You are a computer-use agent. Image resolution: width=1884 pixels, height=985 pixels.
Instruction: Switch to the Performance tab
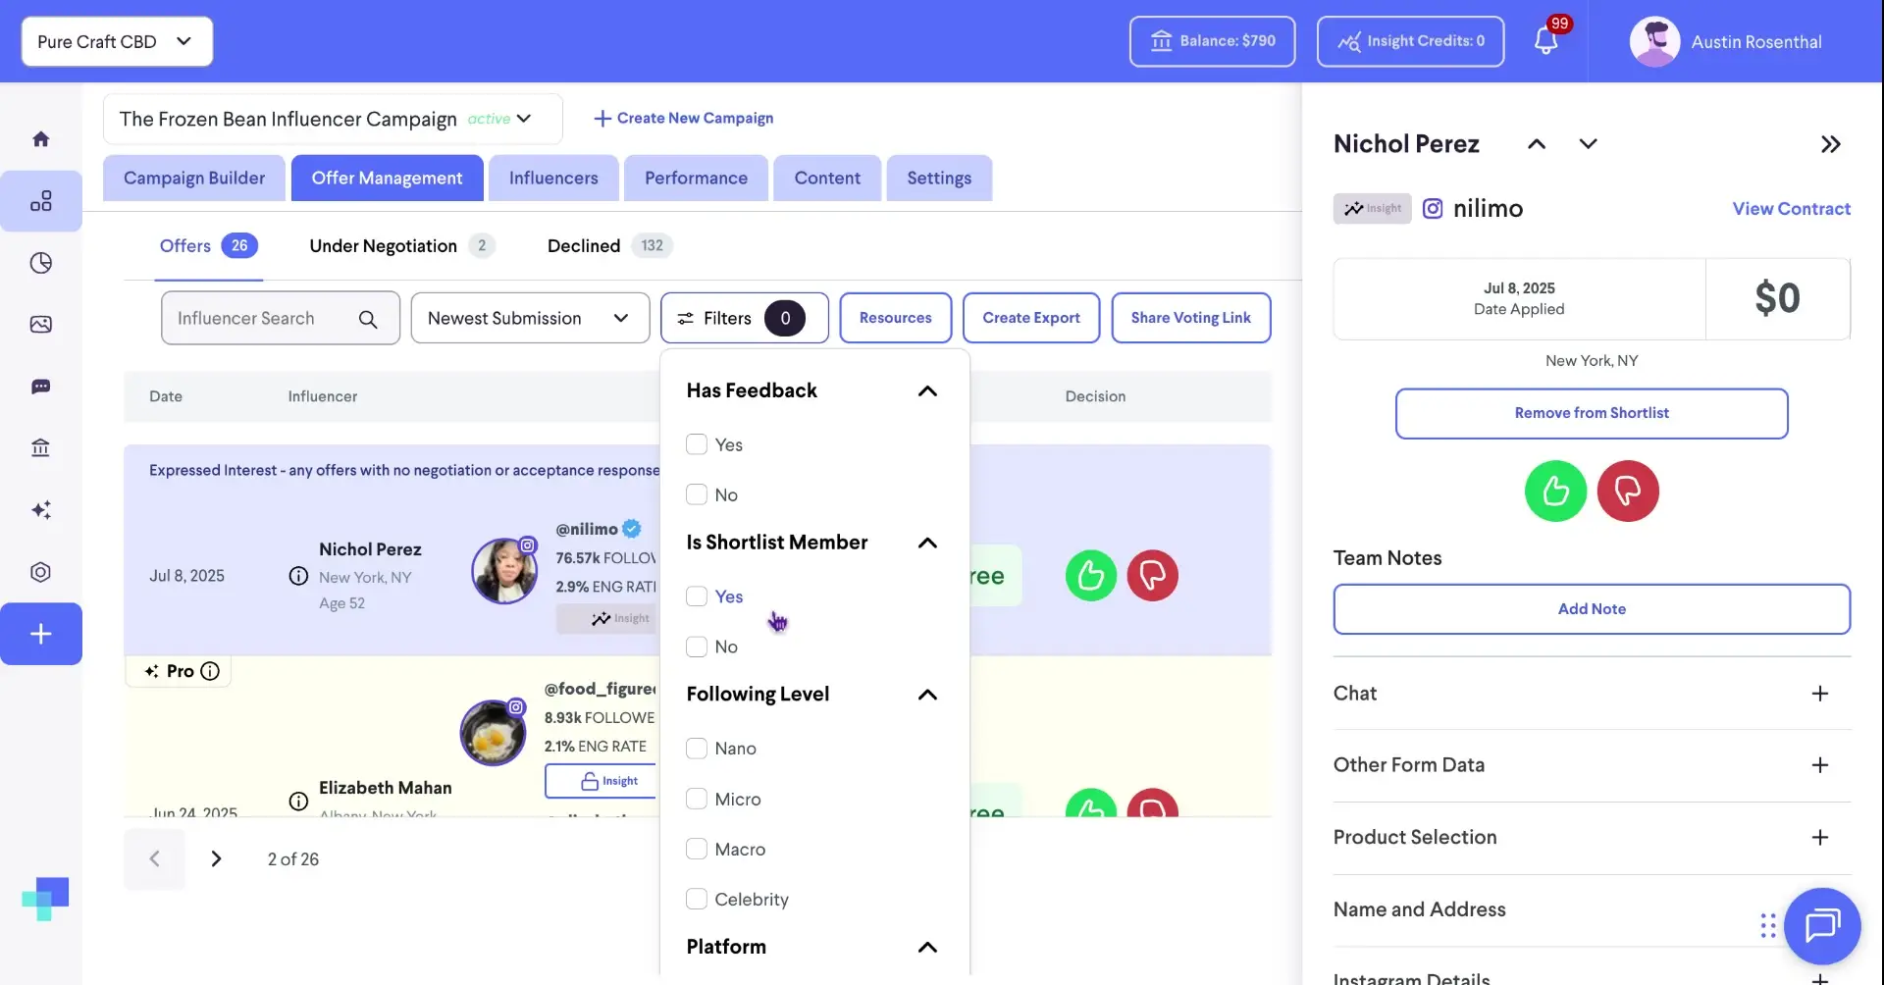pyautogui.click(x=695, y=178)
